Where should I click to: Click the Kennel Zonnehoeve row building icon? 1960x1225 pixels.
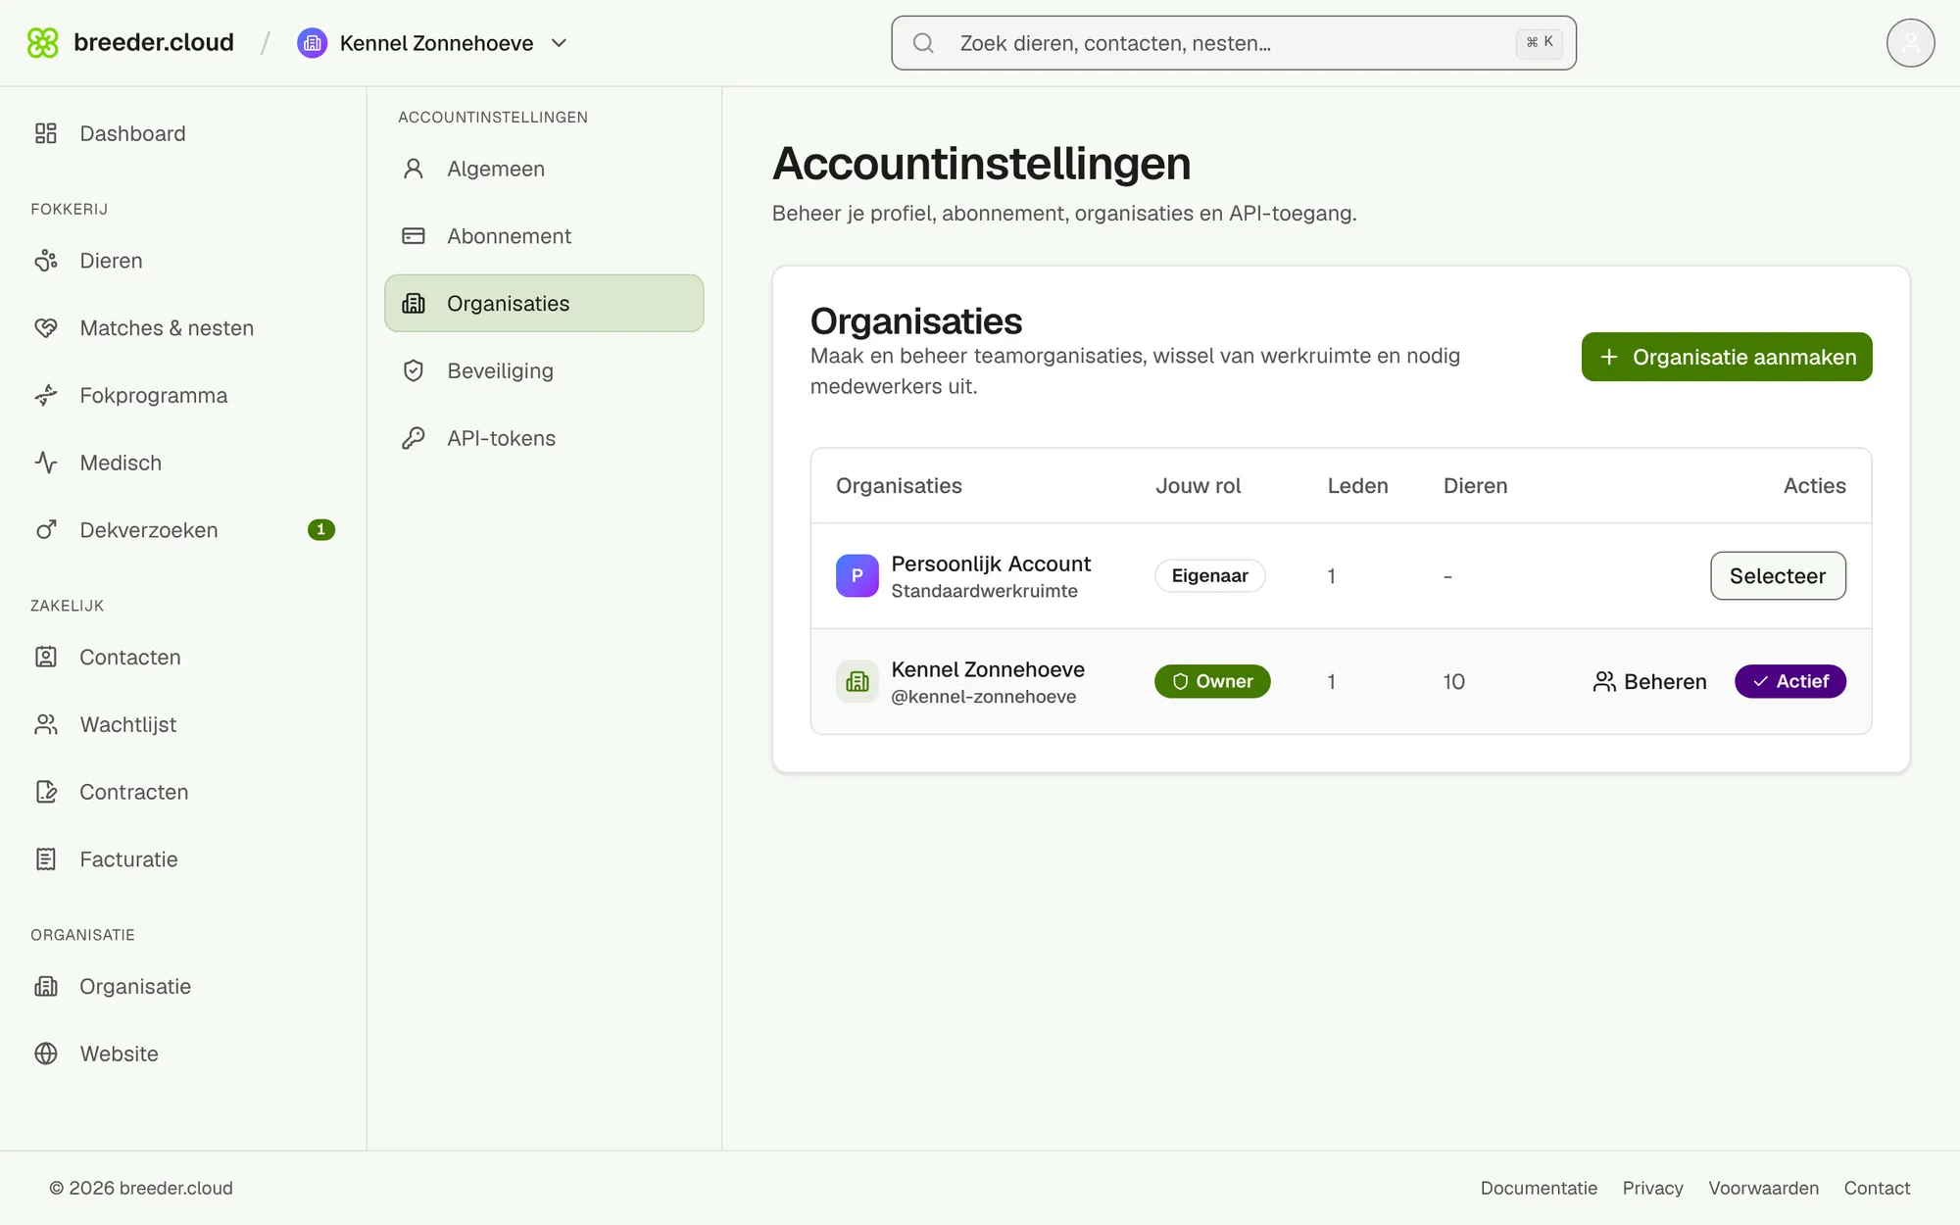(857, 682)
